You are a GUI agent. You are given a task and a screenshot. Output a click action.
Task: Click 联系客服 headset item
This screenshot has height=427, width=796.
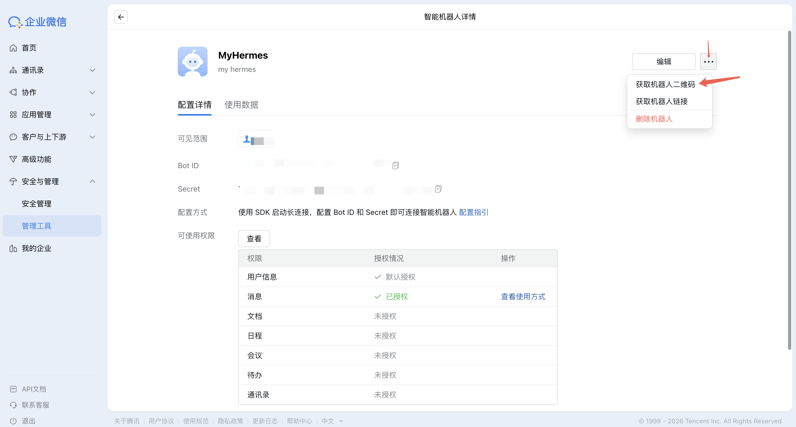click(x=35, y=405)
